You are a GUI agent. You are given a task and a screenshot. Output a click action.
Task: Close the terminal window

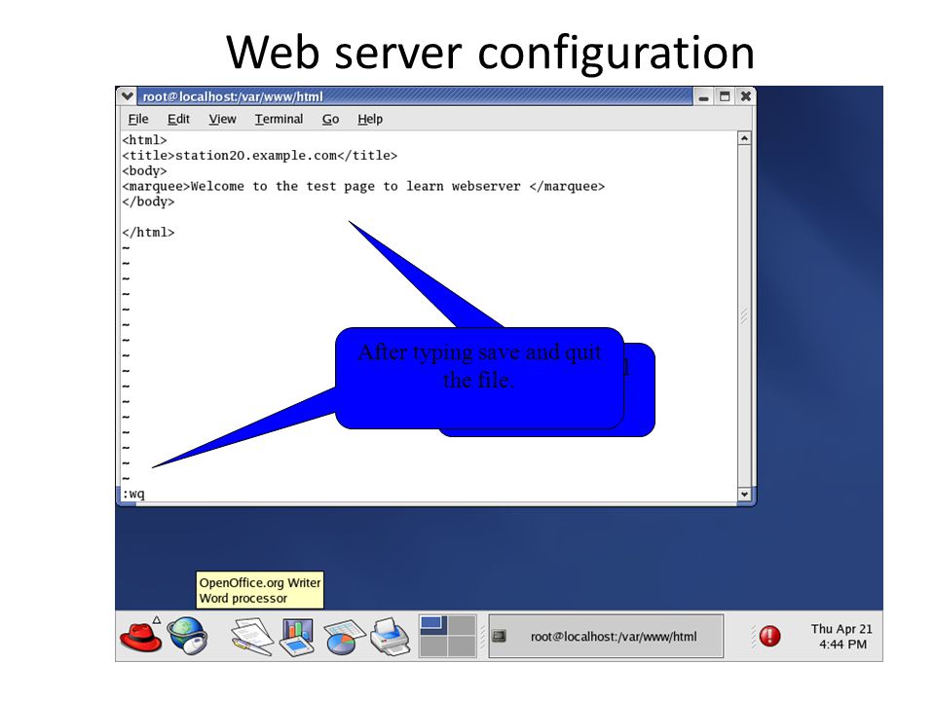click(745, 96)
